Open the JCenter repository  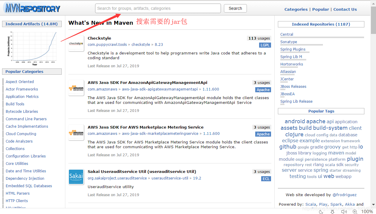coord(287,79)
